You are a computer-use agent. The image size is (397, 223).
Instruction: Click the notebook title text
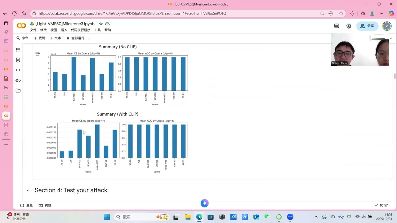pyautogui.click(x=65, y=24)
